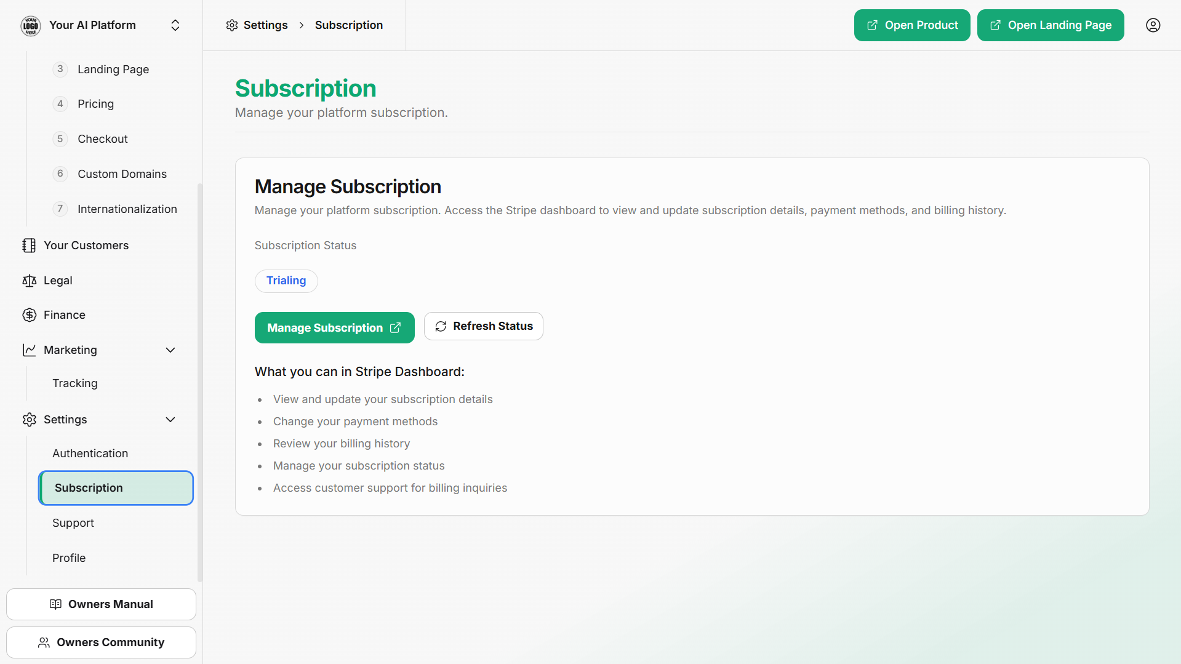Open step 4 Pricing
The width and height of the screenshot is (1181, 664).
click(x=95, y=104)
